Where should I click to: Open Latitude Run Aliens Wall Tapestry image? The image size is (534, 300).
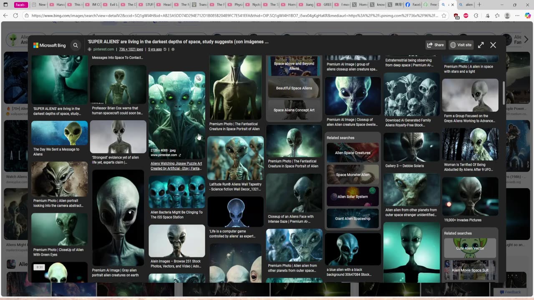236,158
